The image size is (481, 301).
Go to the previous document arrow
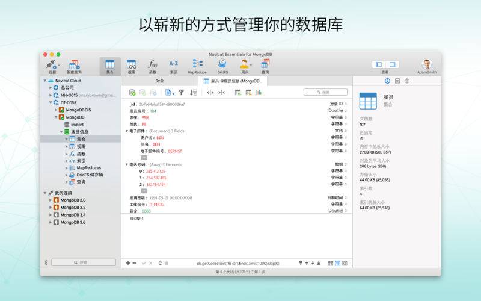click(307, 263)
